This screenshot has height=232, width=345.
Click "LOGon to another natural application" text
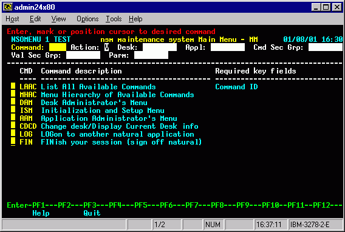[117, 134]
